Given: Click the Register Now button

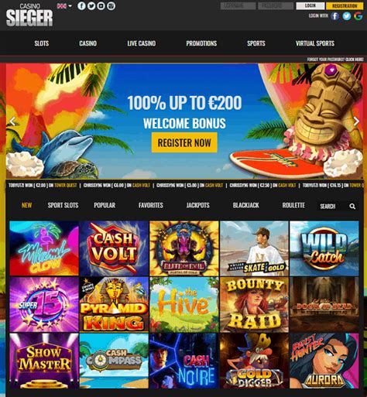Looking at the screenshot, I should point(184,142).
